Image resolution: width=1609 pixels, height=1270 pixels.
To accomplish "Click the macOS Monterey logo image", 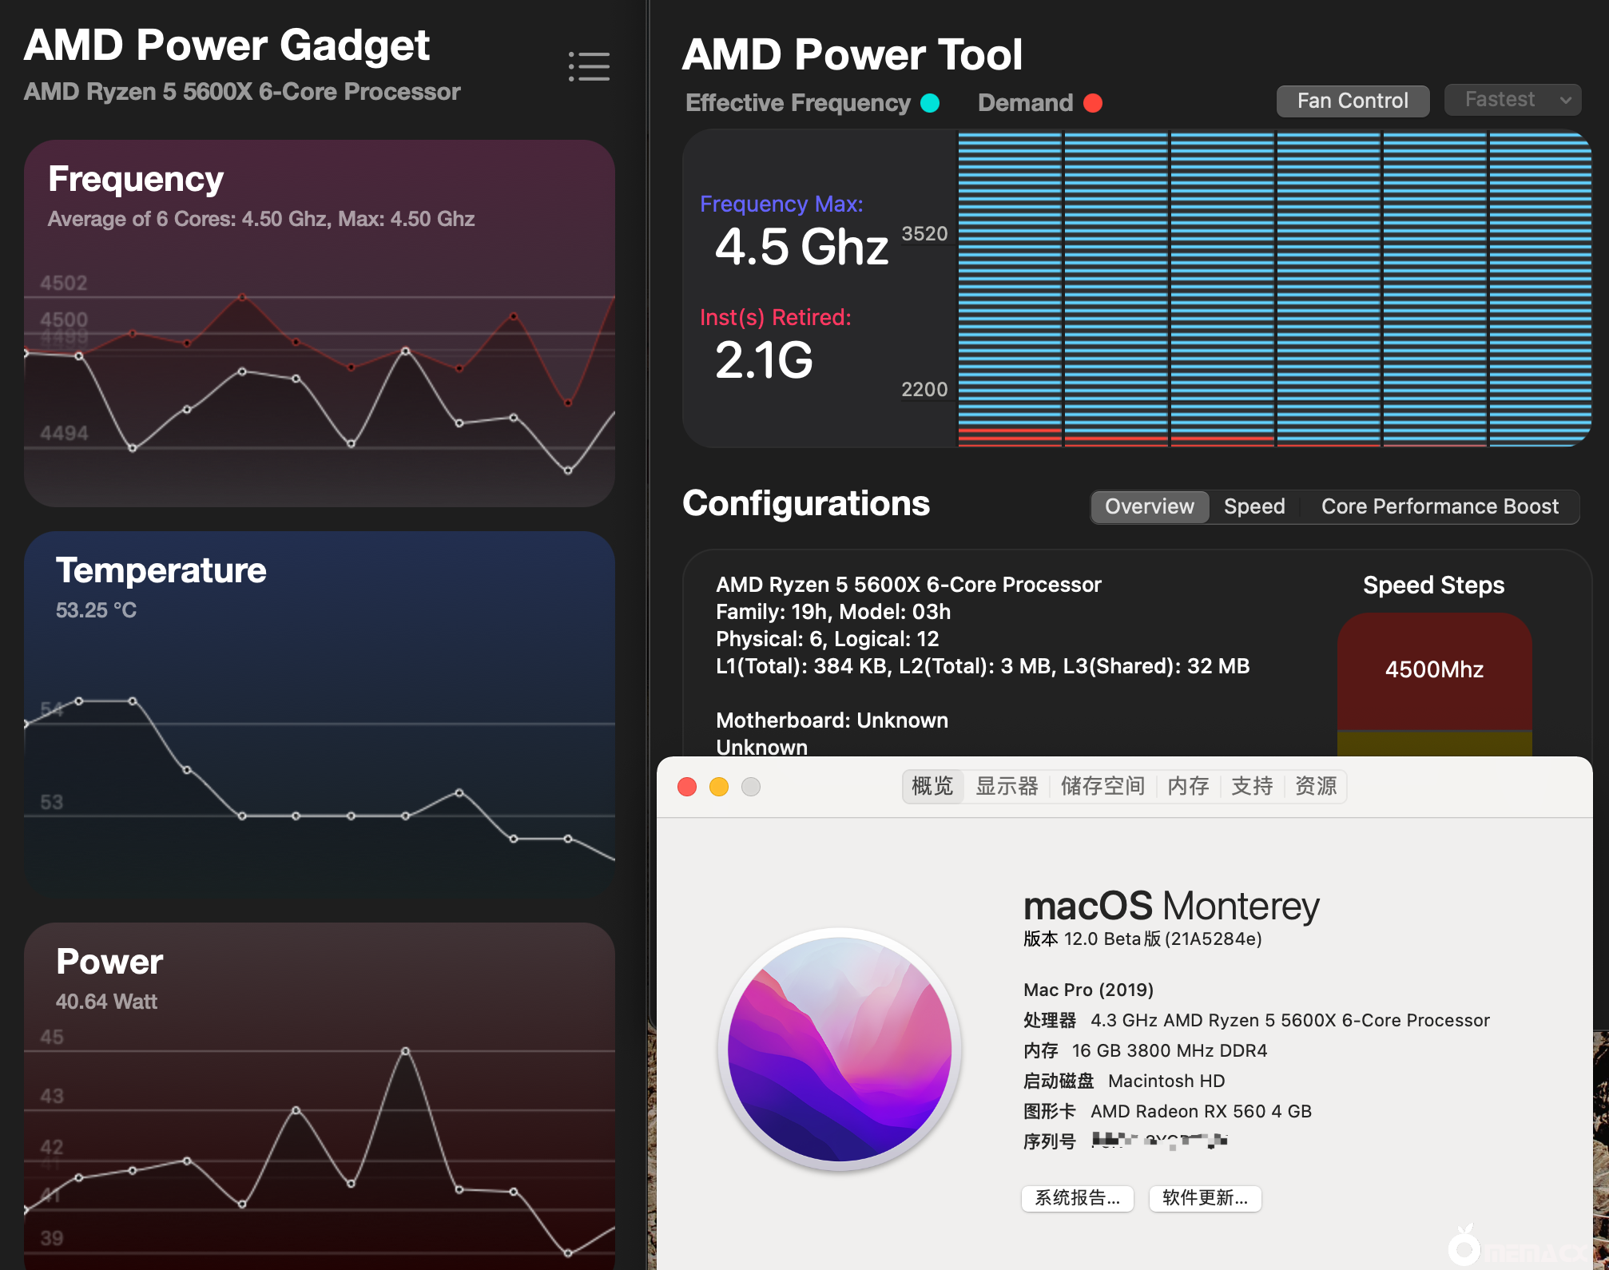I will click(840, 1049).
